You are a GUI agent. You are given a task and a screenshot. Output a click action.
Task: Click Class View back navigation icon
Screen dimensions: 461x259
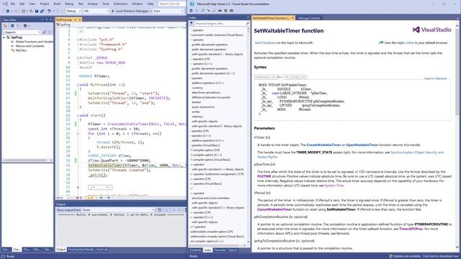[12, 26]
